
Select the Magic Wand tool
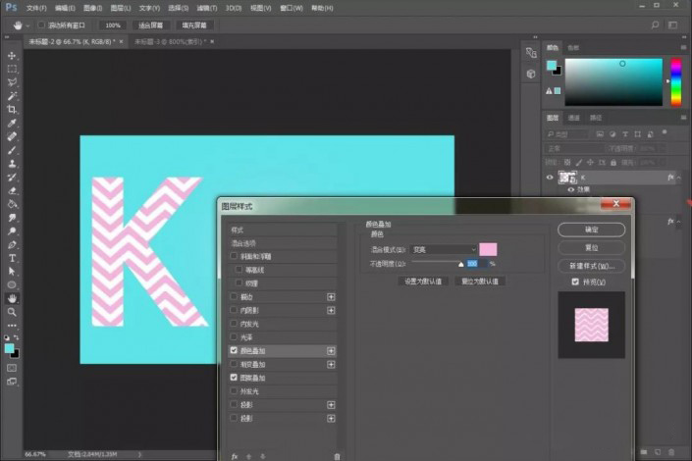12,96
